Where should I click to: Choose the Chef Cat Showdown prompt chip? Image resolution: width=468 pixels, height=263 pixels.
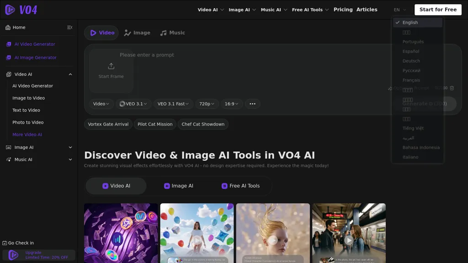pyautogui.click(x=203, y=124)
